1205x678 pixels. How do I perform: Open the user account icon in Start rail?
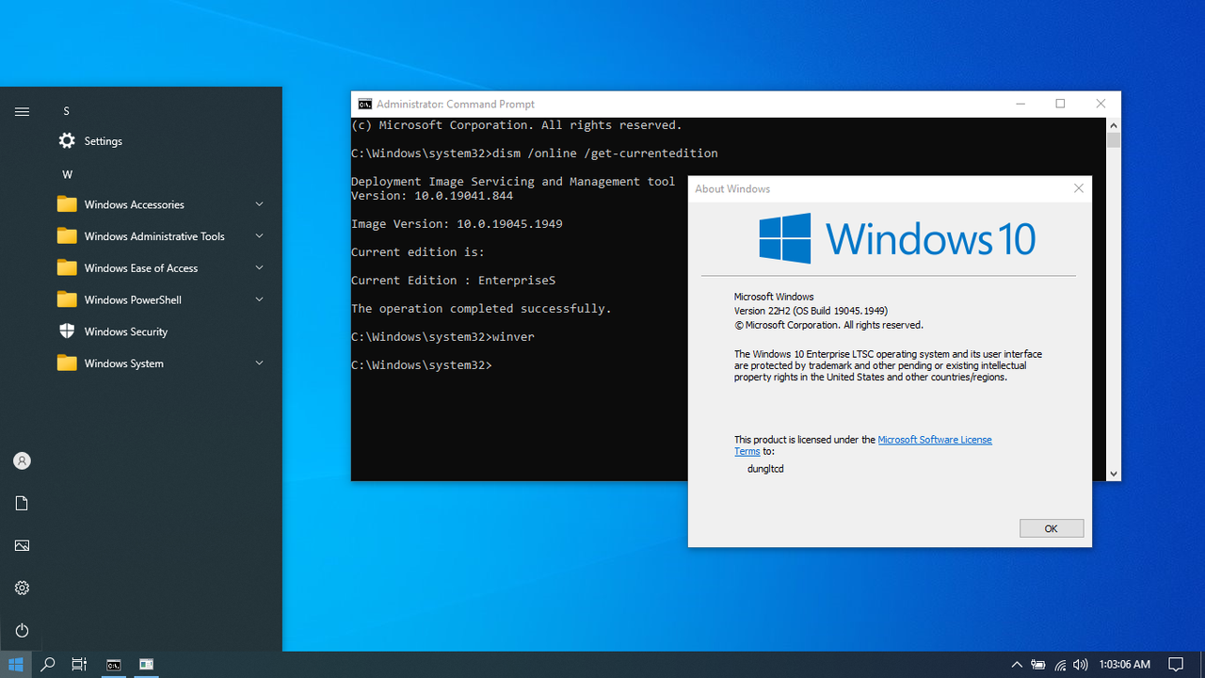(x=22, y=461)
